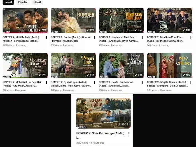Open kebab menu for Hindustan Meri Jaan video

(x=143, y=38)
